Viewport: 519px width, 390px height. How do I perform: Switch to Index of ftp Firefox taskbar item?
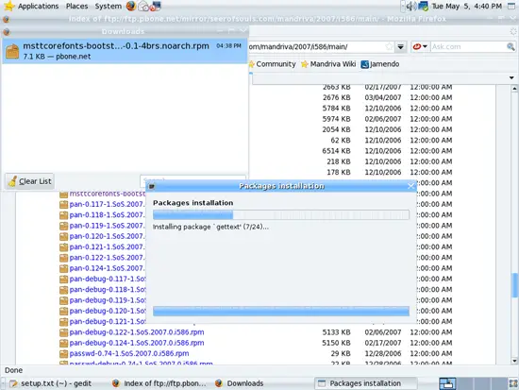159,383
